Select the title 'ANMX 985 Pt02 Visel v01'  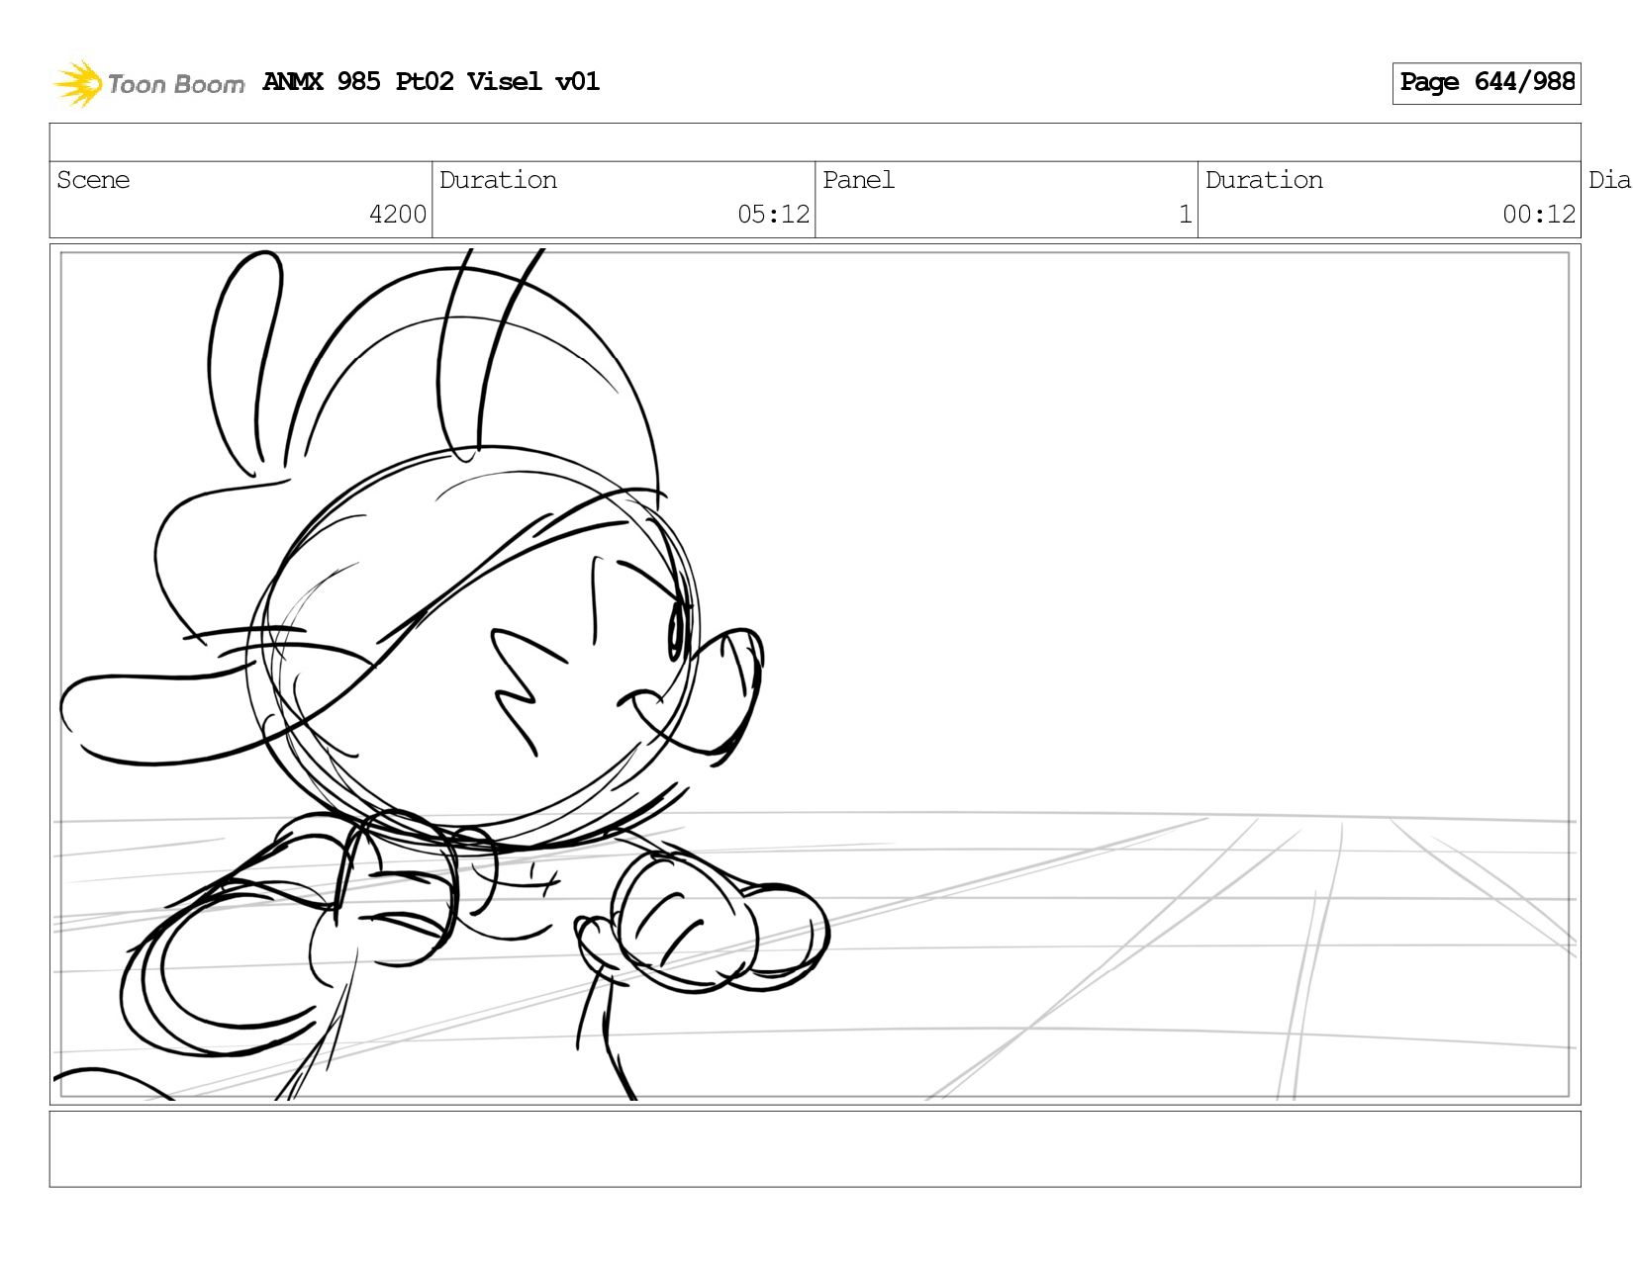coord(432,81)
